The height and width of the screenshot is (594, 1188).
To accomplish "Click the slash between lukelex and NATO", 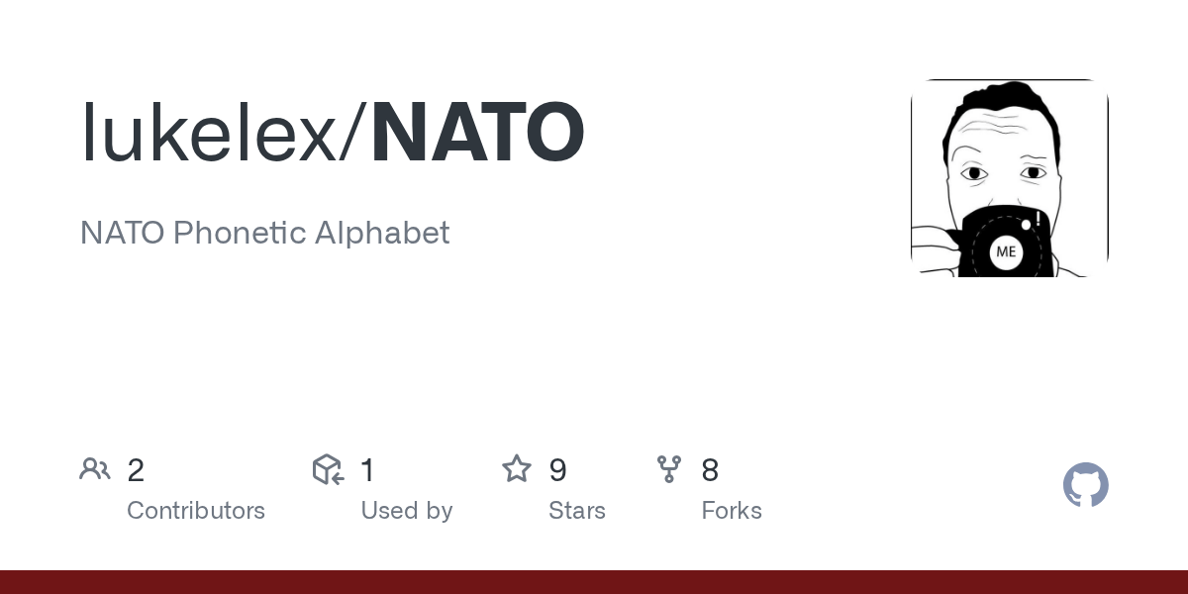I will [x=353, y=134].
